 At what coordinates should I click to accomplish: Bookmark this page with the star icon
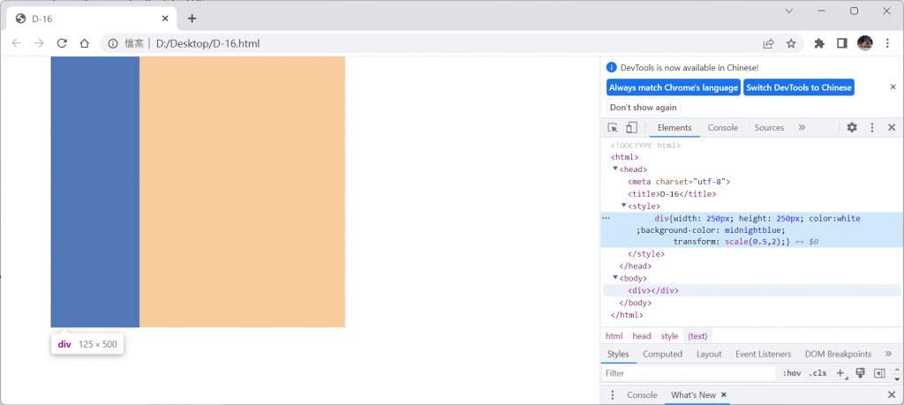point(791,43)
